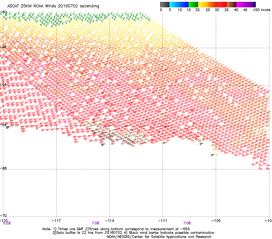
Task: Click the 'Data buffer is 22 hrs' note
Action: tap(133, 233)
